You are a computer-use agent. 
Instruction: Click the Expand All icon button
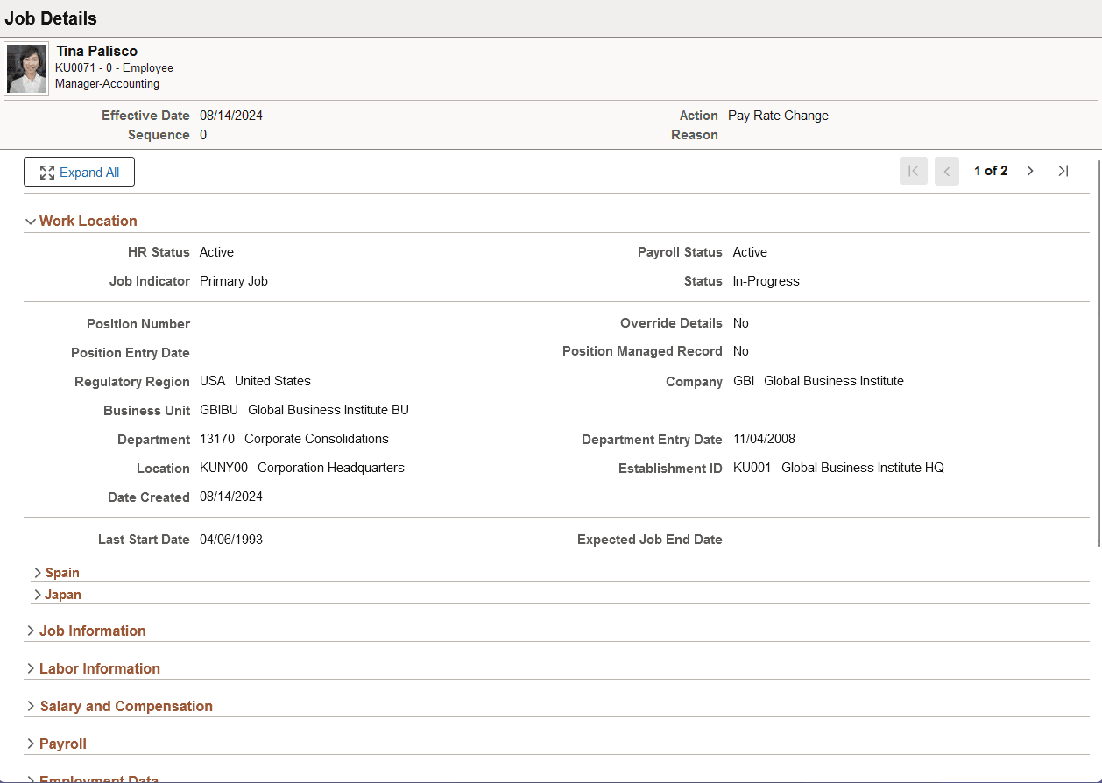click(x=79, y=172)
